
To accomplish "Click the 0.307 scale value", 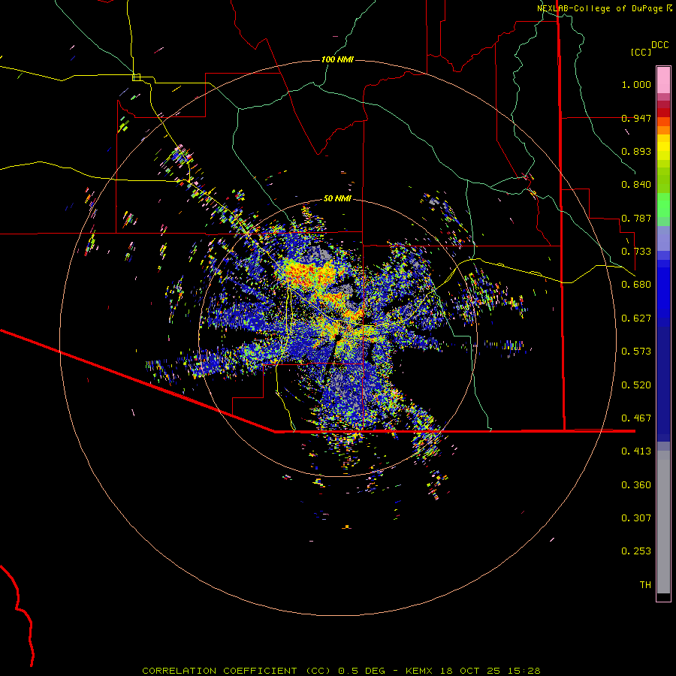I will tap(636, 518).
